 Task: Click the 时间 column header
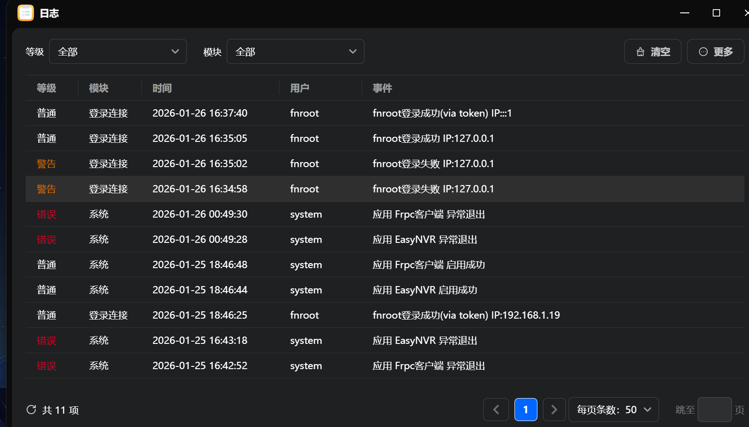pos(162,88)
